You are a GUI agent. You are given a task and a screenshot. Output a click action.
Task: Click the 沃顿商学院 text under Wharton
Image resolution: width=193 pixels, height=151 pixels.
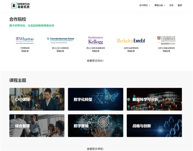click(x=25, y=48)
